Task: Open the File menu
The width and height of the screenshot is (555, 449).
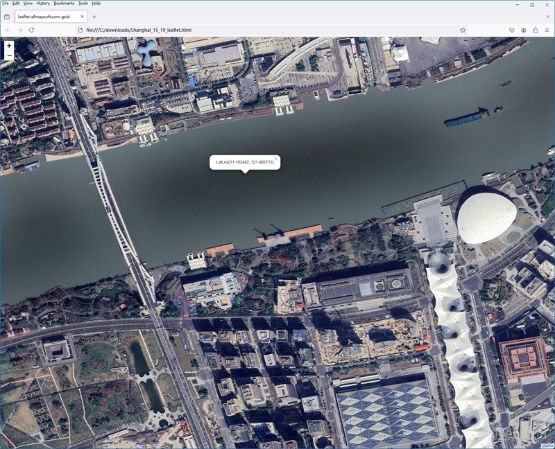Action: point(6,3)
